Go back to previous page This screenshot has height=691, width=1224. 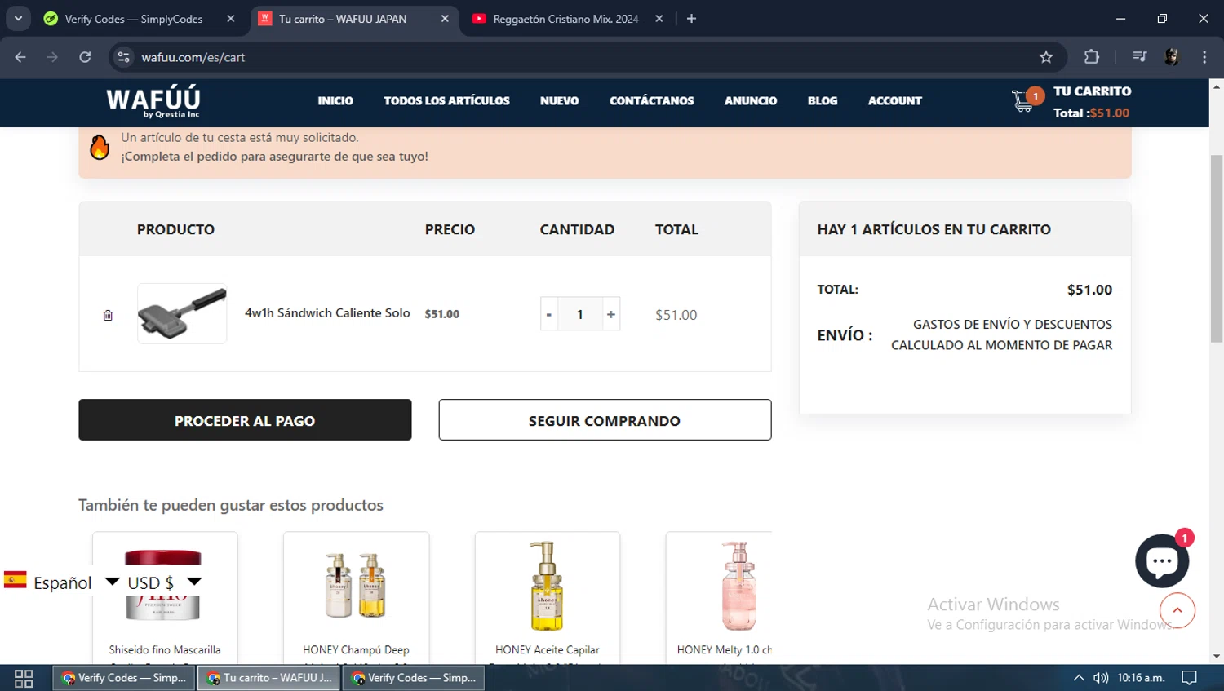pos(20,57)
